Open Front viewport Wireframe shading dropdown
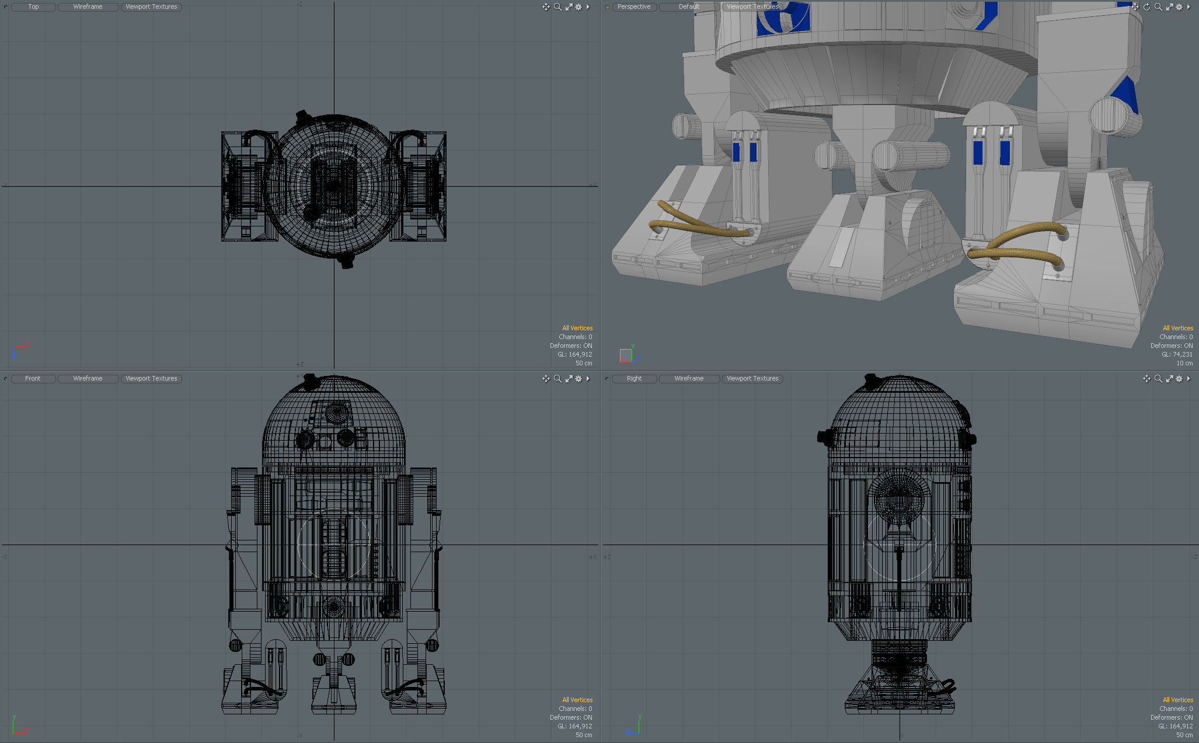Image resolution: width=1199 pixels, height=743 pixels. pyautogui.click(x=88, y=379)
